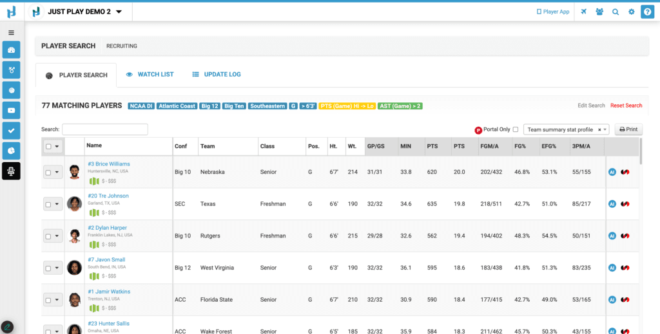Switch to the WATCH LIST tab

point(150,75)
